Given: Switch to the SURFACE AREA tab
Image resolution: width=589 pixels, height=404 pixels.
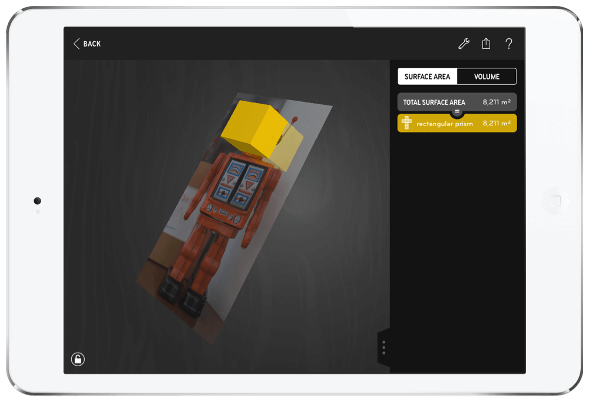Looking at the screenshot, I should [427, 77].
